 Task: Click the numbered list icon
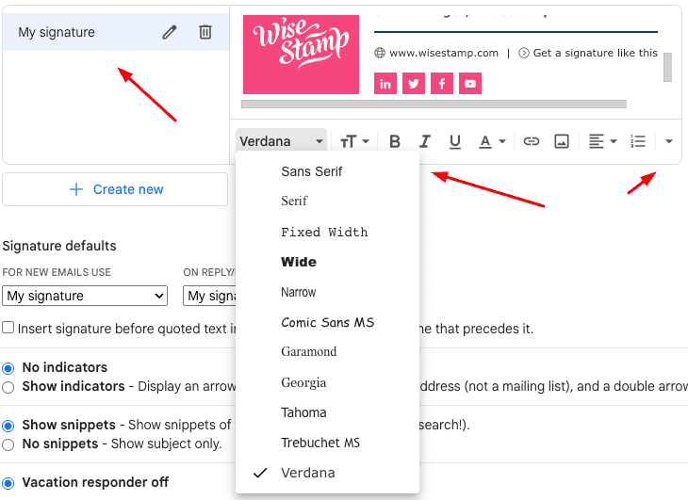[638, 141]
